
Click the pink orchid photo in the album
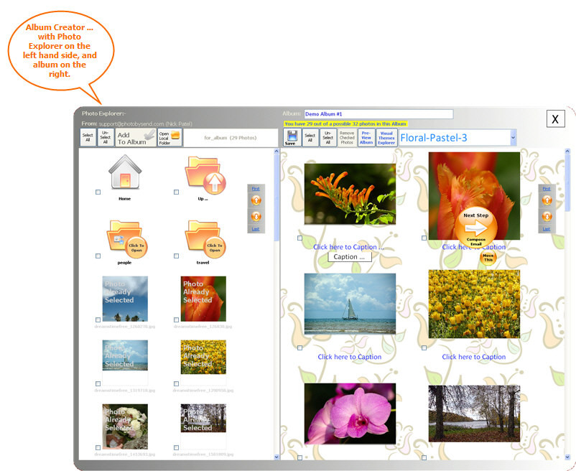click(350, 414)
